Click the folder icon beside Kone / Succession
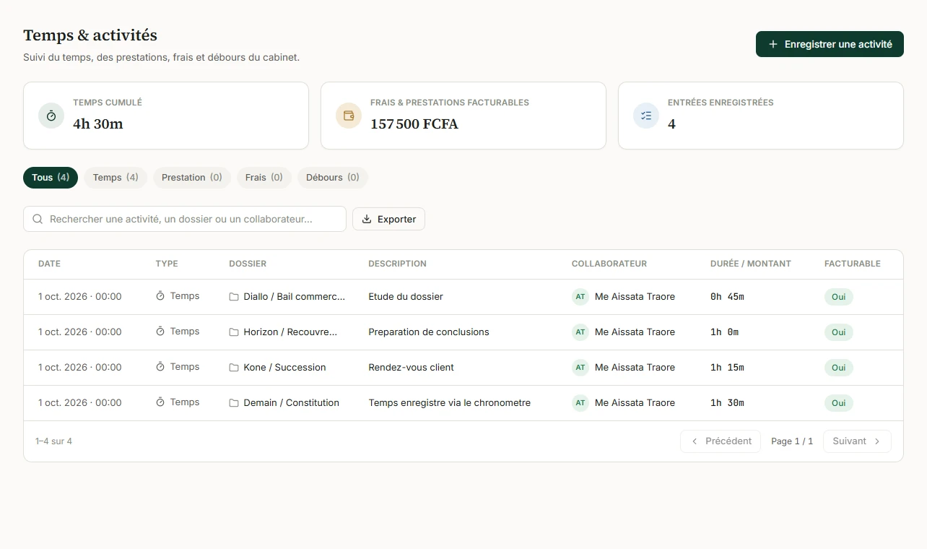This screenshot has width=927, height=549. [x=234, y=368]
